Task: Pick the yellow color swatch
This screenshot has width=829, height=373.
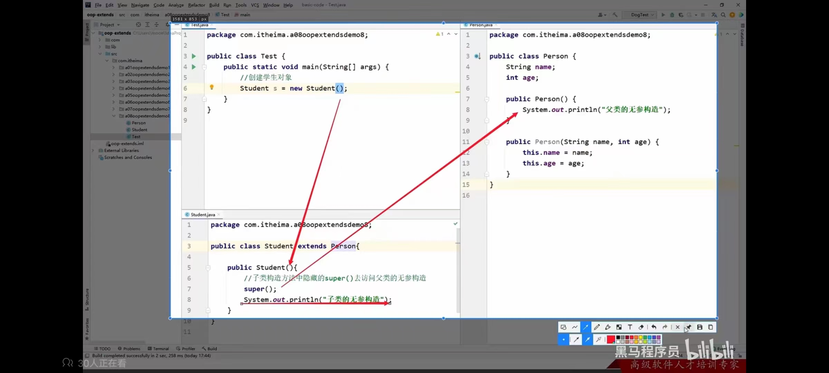Action: pyautogui.click(x=640, y=337)
